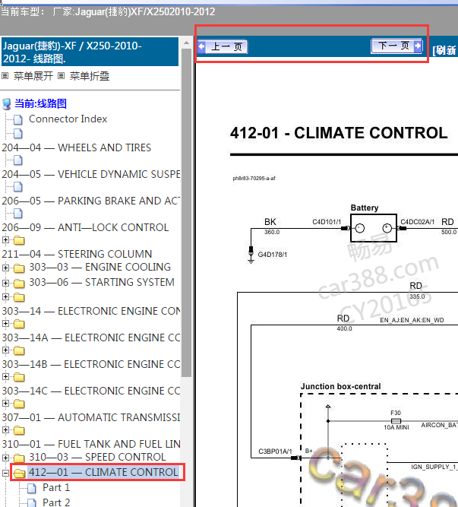
Task: Click the open folder icon of 412—01 CLIMATE CONTROL
Action: (x=20, y=474)
